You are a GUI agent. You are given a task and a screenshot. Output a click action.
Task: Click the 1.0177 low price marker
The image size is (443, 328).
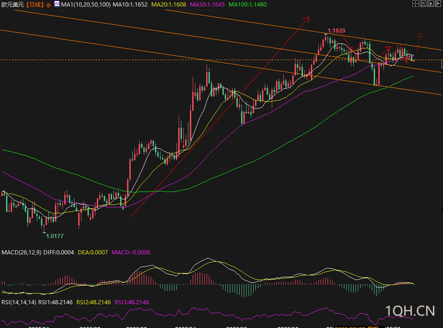pos(55,236)
